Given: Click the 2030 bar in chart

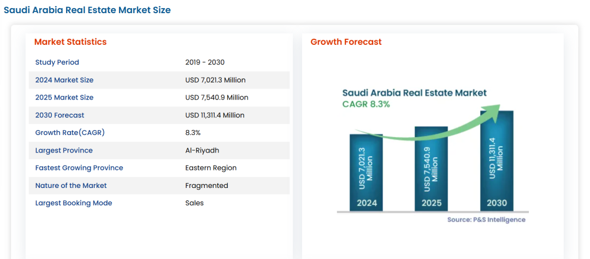Looking at the screenshot, I should 497,162.
